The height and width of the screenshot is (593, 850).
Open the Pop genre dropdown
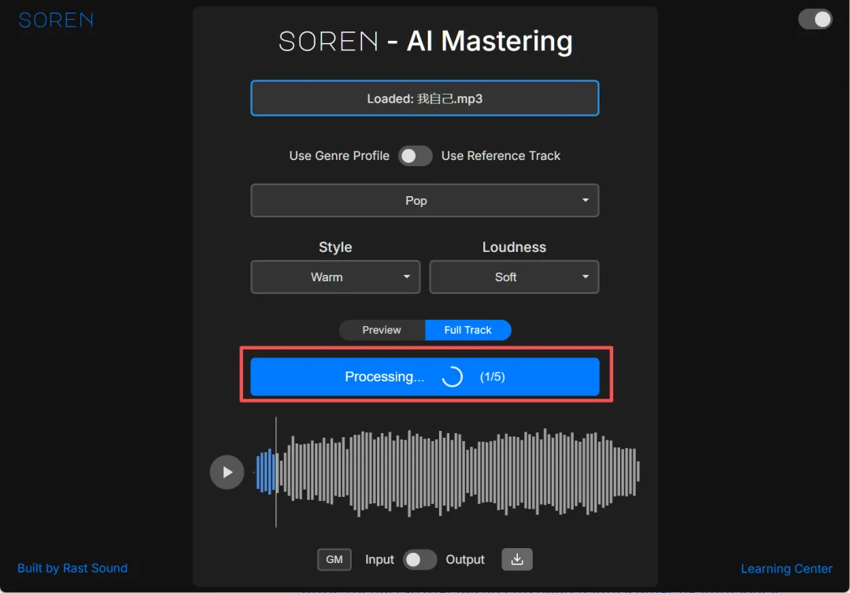tap(424, 200)
